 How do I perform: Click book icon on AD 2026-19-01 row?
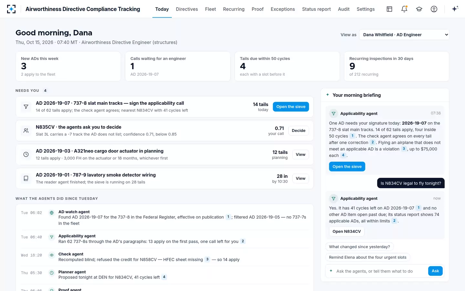tap(26, 178)
